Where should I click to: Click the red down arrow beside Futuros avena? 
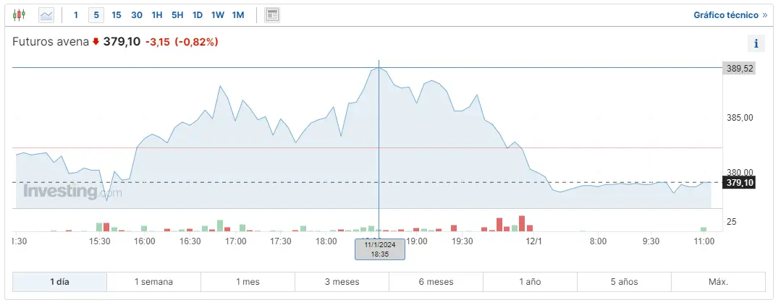(96, 42)
